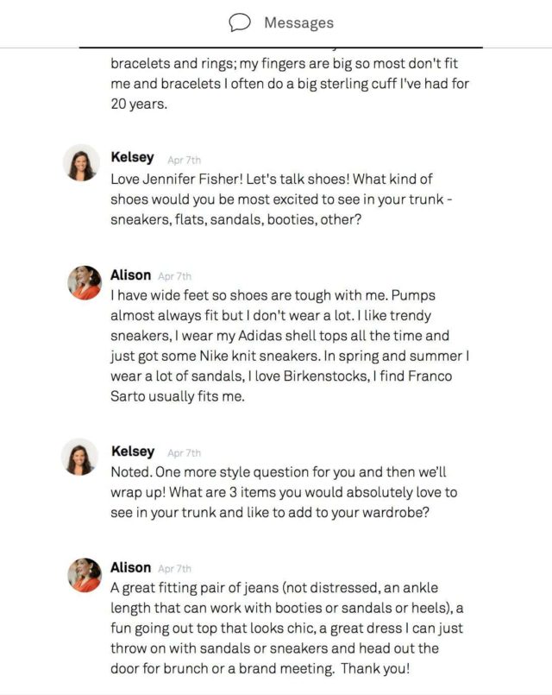Click Kelsey's avatar beside the shoes question
552x695 pixels.
(x=82, y=162)
